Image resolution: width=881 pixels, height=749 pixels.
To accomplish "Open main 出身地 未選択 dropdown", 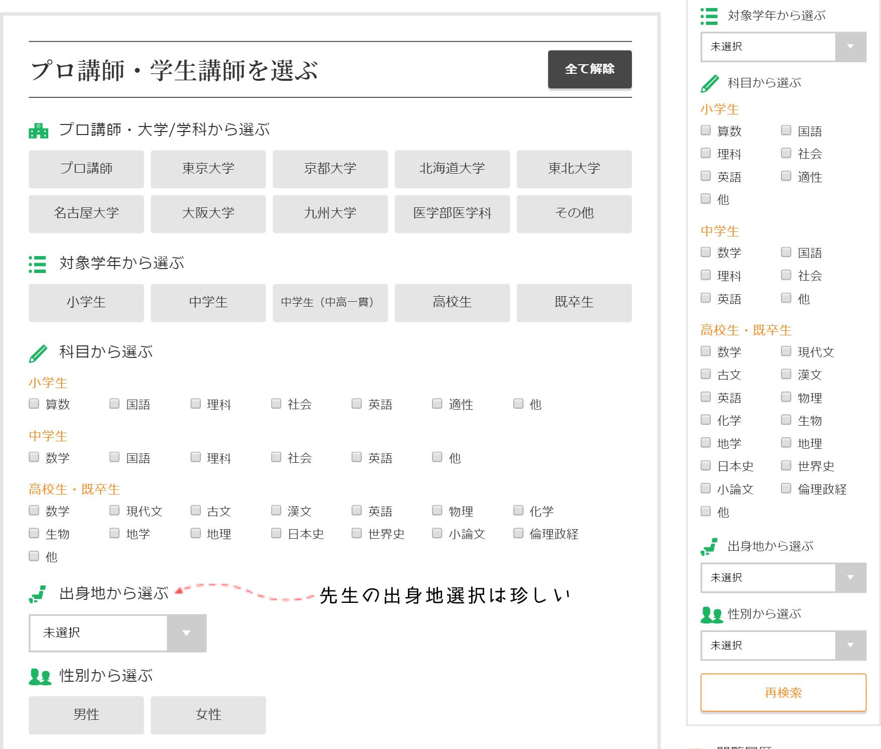I will click(118, 633).
